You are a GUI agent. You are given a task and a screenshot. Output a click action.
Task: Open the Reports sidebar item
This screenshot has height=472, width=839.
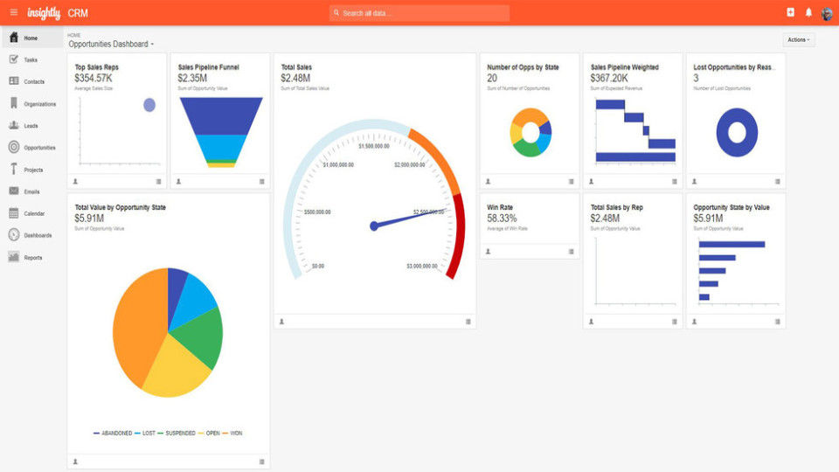click(31, 257)
